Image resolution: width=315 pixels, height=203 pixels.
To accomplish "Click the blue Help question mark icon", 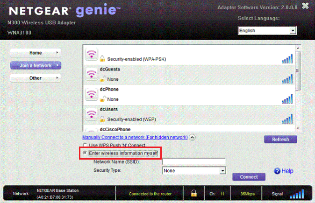I will point(277,171).
